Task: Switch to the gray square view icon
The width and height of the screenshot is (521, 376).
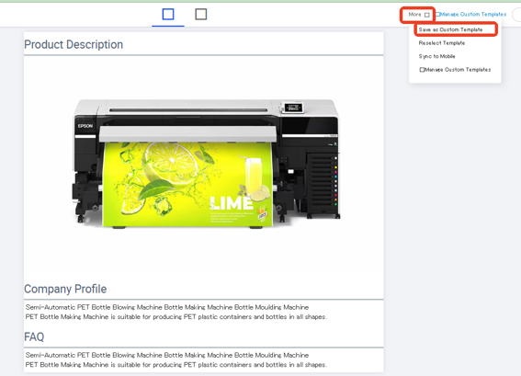Action: 200,15
